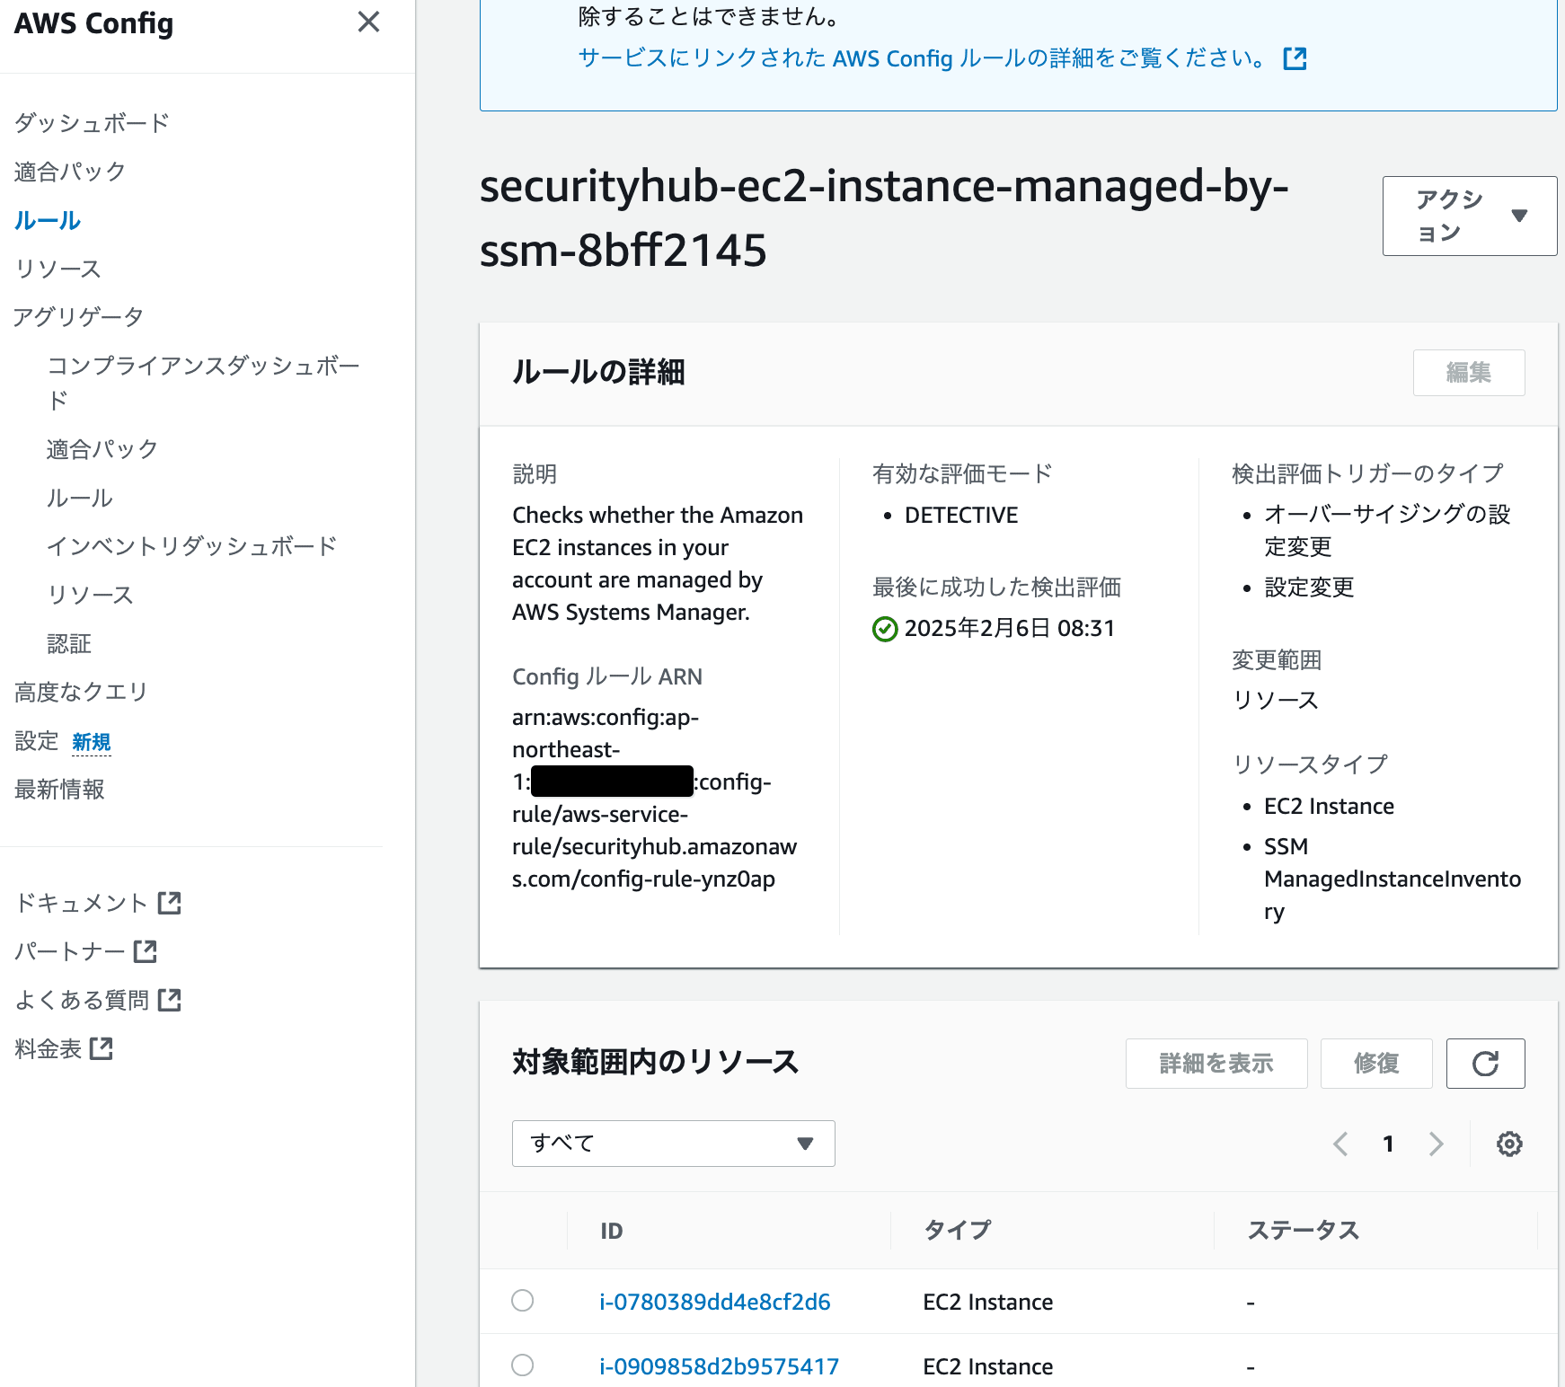Go to previous page chevron
The image size is (1565, 1387).
(1340, 1144)
